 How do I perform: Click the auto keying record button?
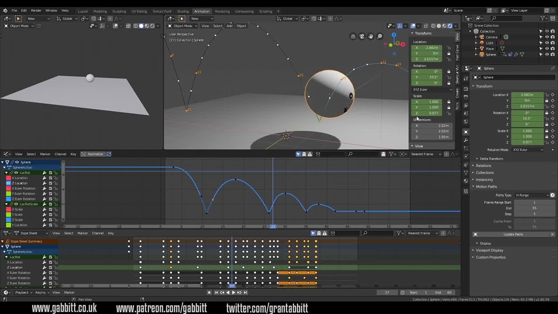click(209, 293)
